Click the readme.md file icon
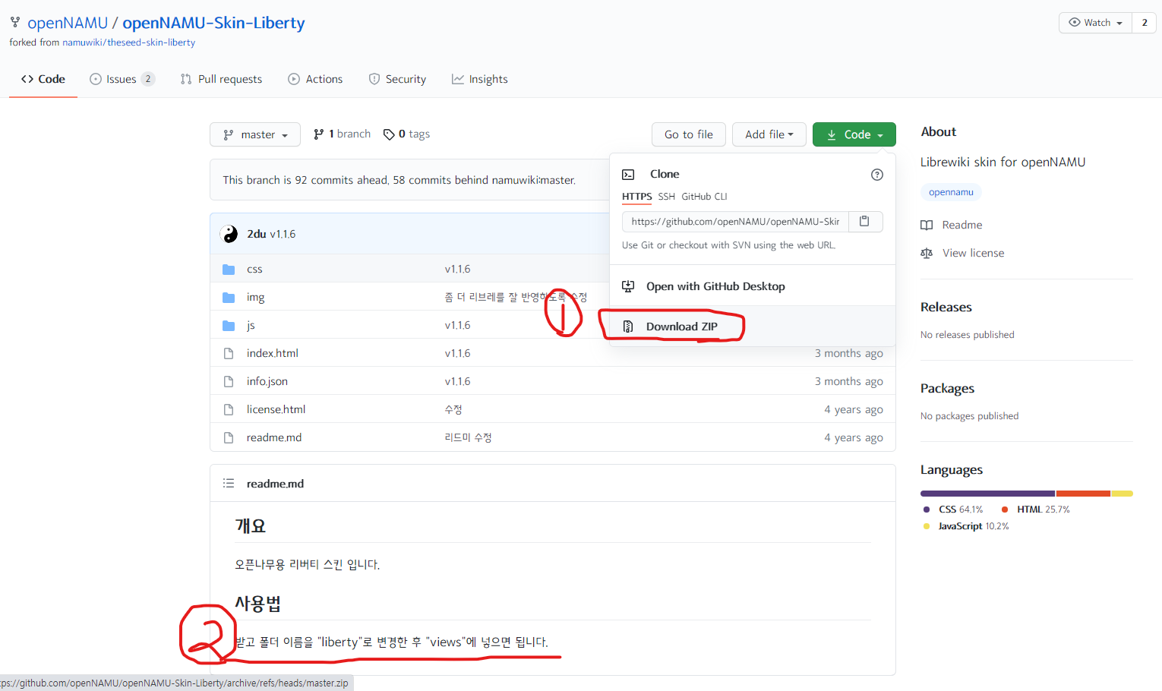The width and height of the screenshot is (1162, 691). pyautogui.click(x=229, y=437)
